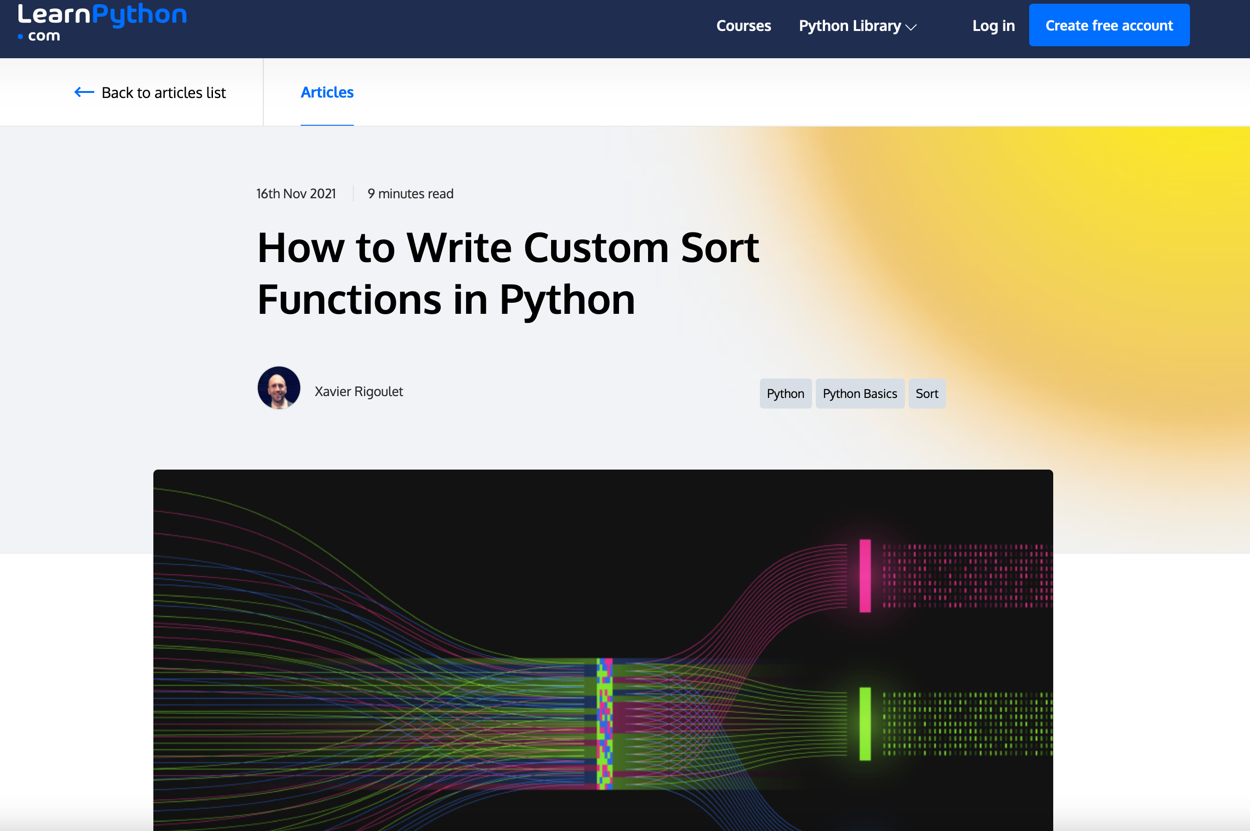1250x831 pixels.
Task: Click the back arrow icon
Action: point(84,92)
